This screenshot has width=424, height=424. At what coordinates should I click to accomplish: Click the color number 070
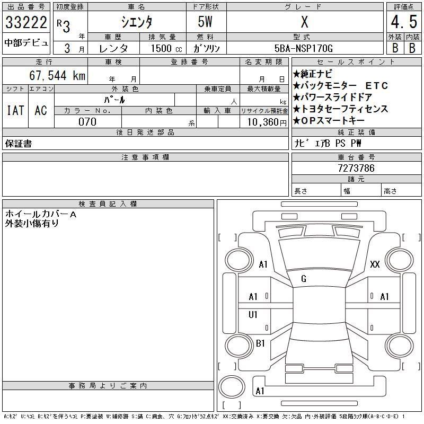(x=87, y=122)
